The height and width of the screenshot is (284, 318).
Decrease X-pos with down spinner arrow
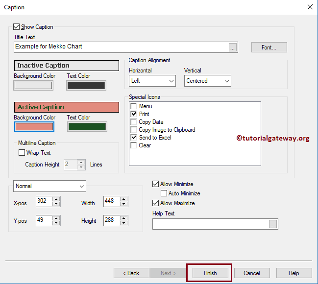56,204
